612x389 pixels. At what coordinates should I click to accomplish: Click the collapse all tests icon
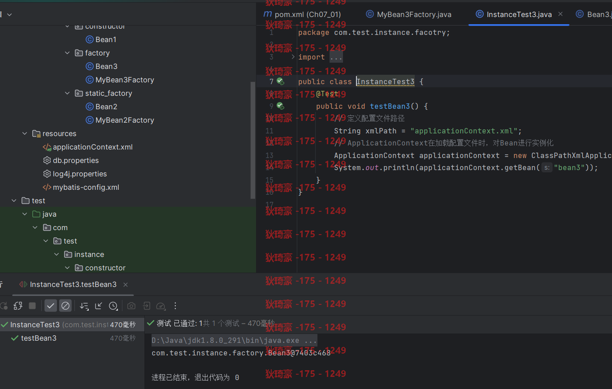99,306
